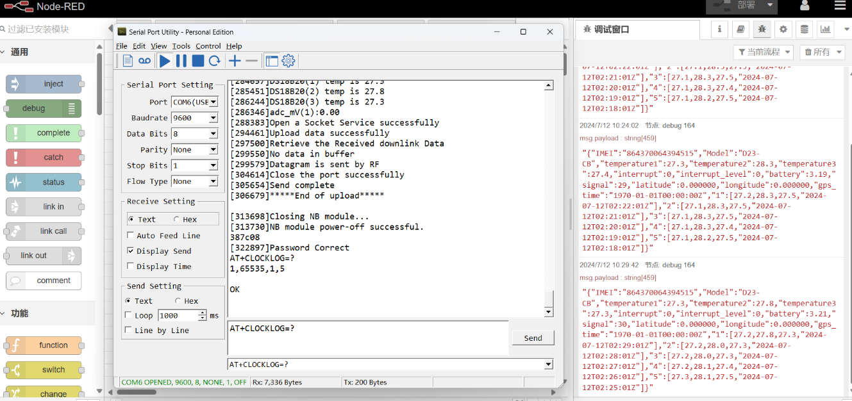
Task: Open the Node-RED hamburger main menu
Action: (x=840, y=6)
